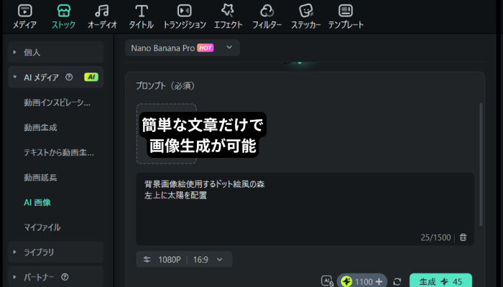
Task: Click the AI label icon left of credits
Action: [x=326, y=281]
